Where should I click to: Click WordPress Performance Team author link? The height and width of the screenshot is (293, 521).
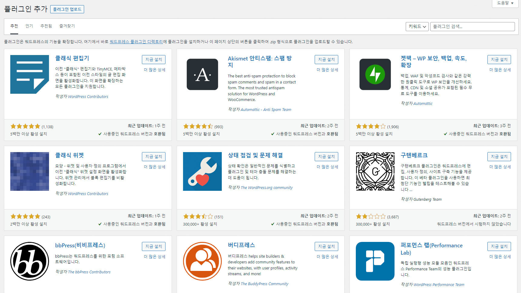(x=439, y=285)
